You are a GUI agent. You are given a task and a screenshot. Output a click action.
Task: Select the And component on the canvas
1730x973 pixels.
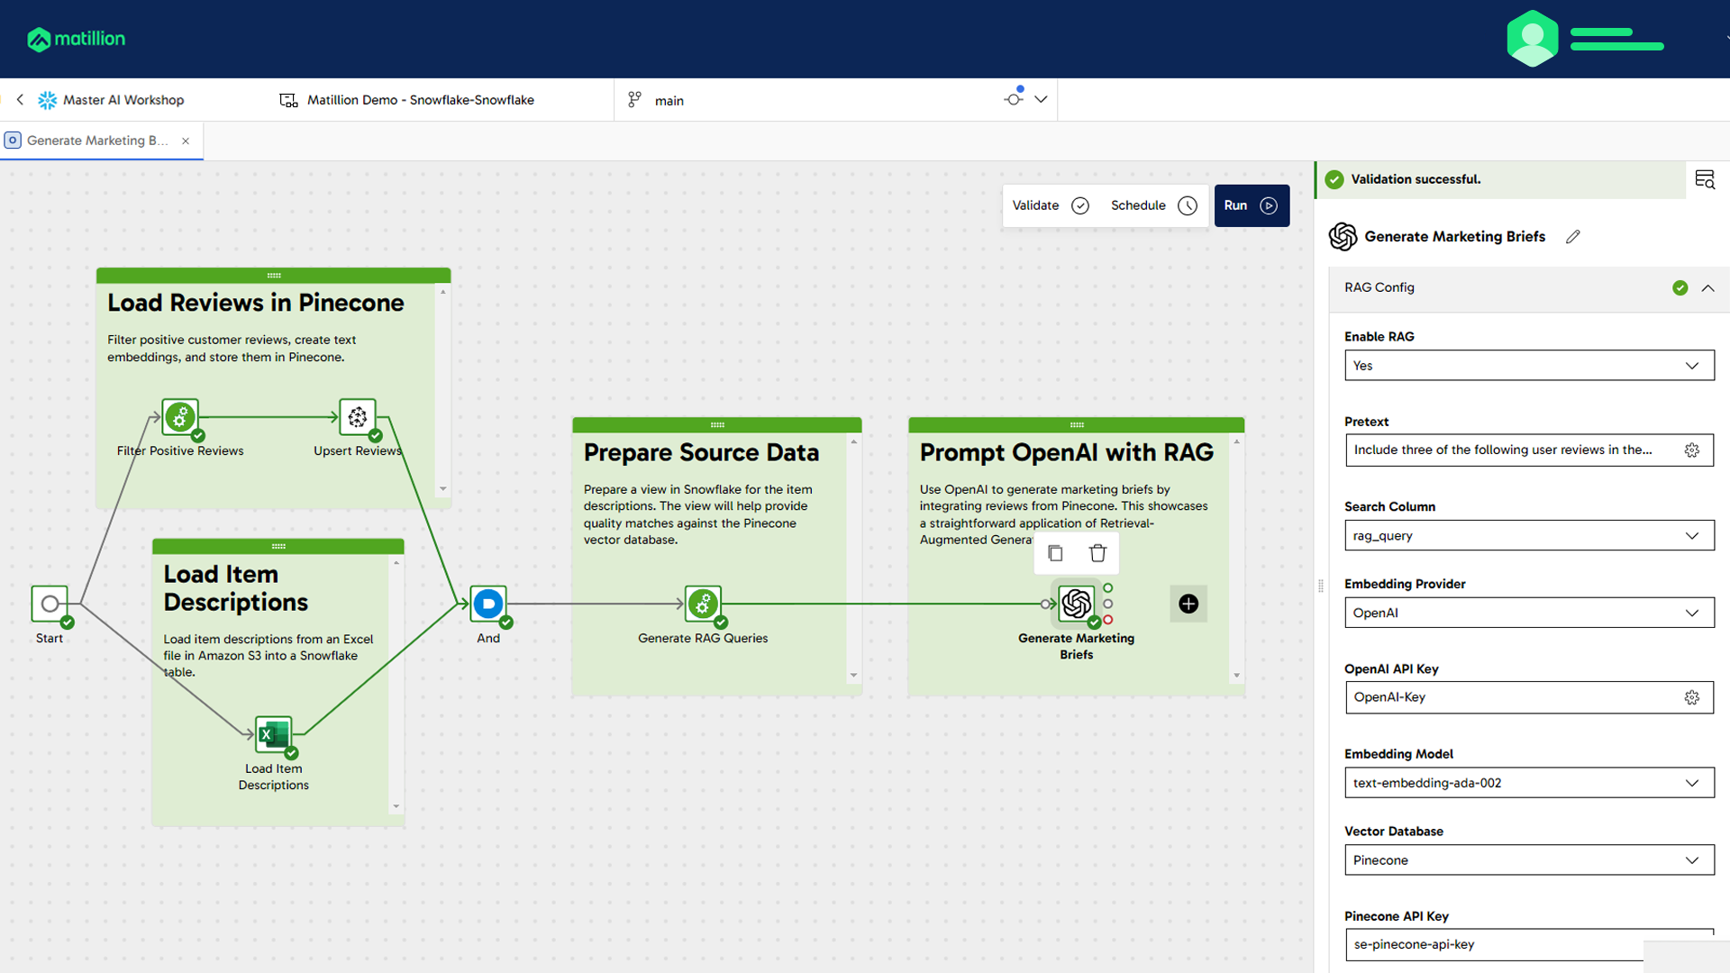click(x=487, y=604)
